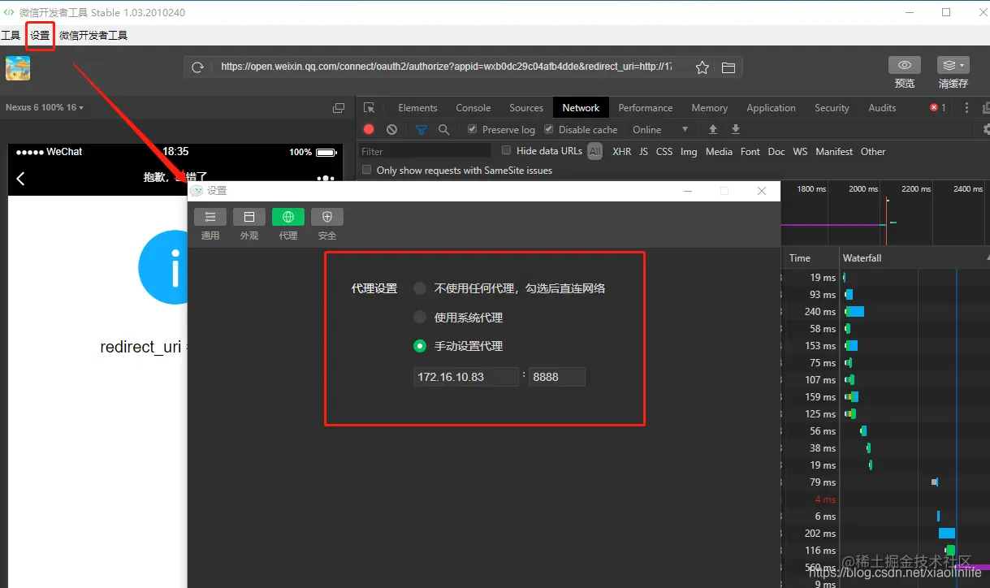The width and height of the screenshot is (990, 588).
Task: Open the Nexus 6 device dropdown
Action: [x=45, y=107]
